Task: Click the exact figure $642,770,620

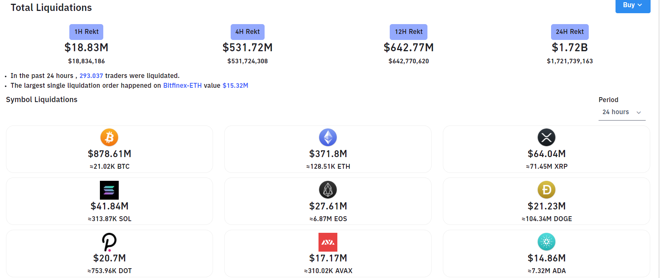Action: pos(409,61)
